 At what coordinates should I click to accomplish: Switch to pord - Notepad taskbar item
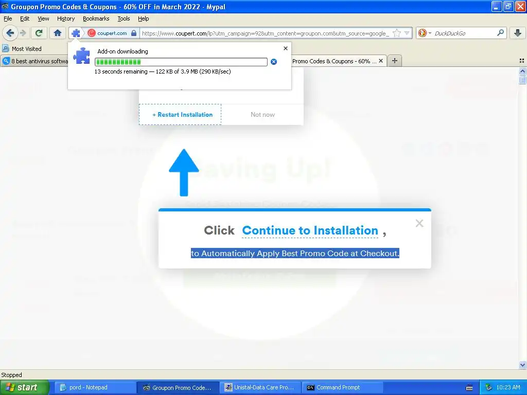pyautogui.click(x=95, y=387)
